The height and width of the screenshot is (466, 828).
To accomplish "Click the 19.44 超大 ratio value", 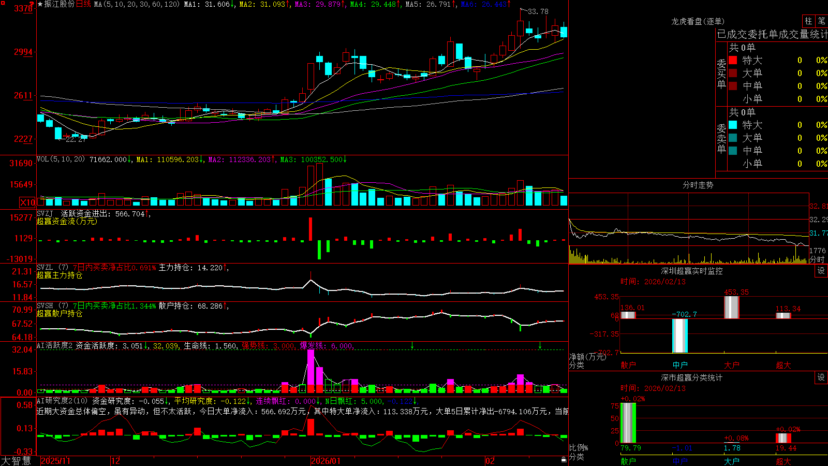I will pos(786,448).
